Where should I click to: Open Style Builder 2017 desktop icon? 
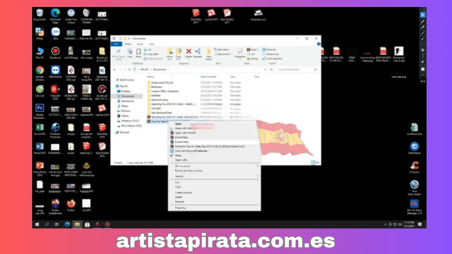[227, 16]
